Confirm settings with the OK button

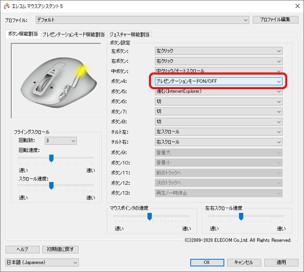pos(207,262)
